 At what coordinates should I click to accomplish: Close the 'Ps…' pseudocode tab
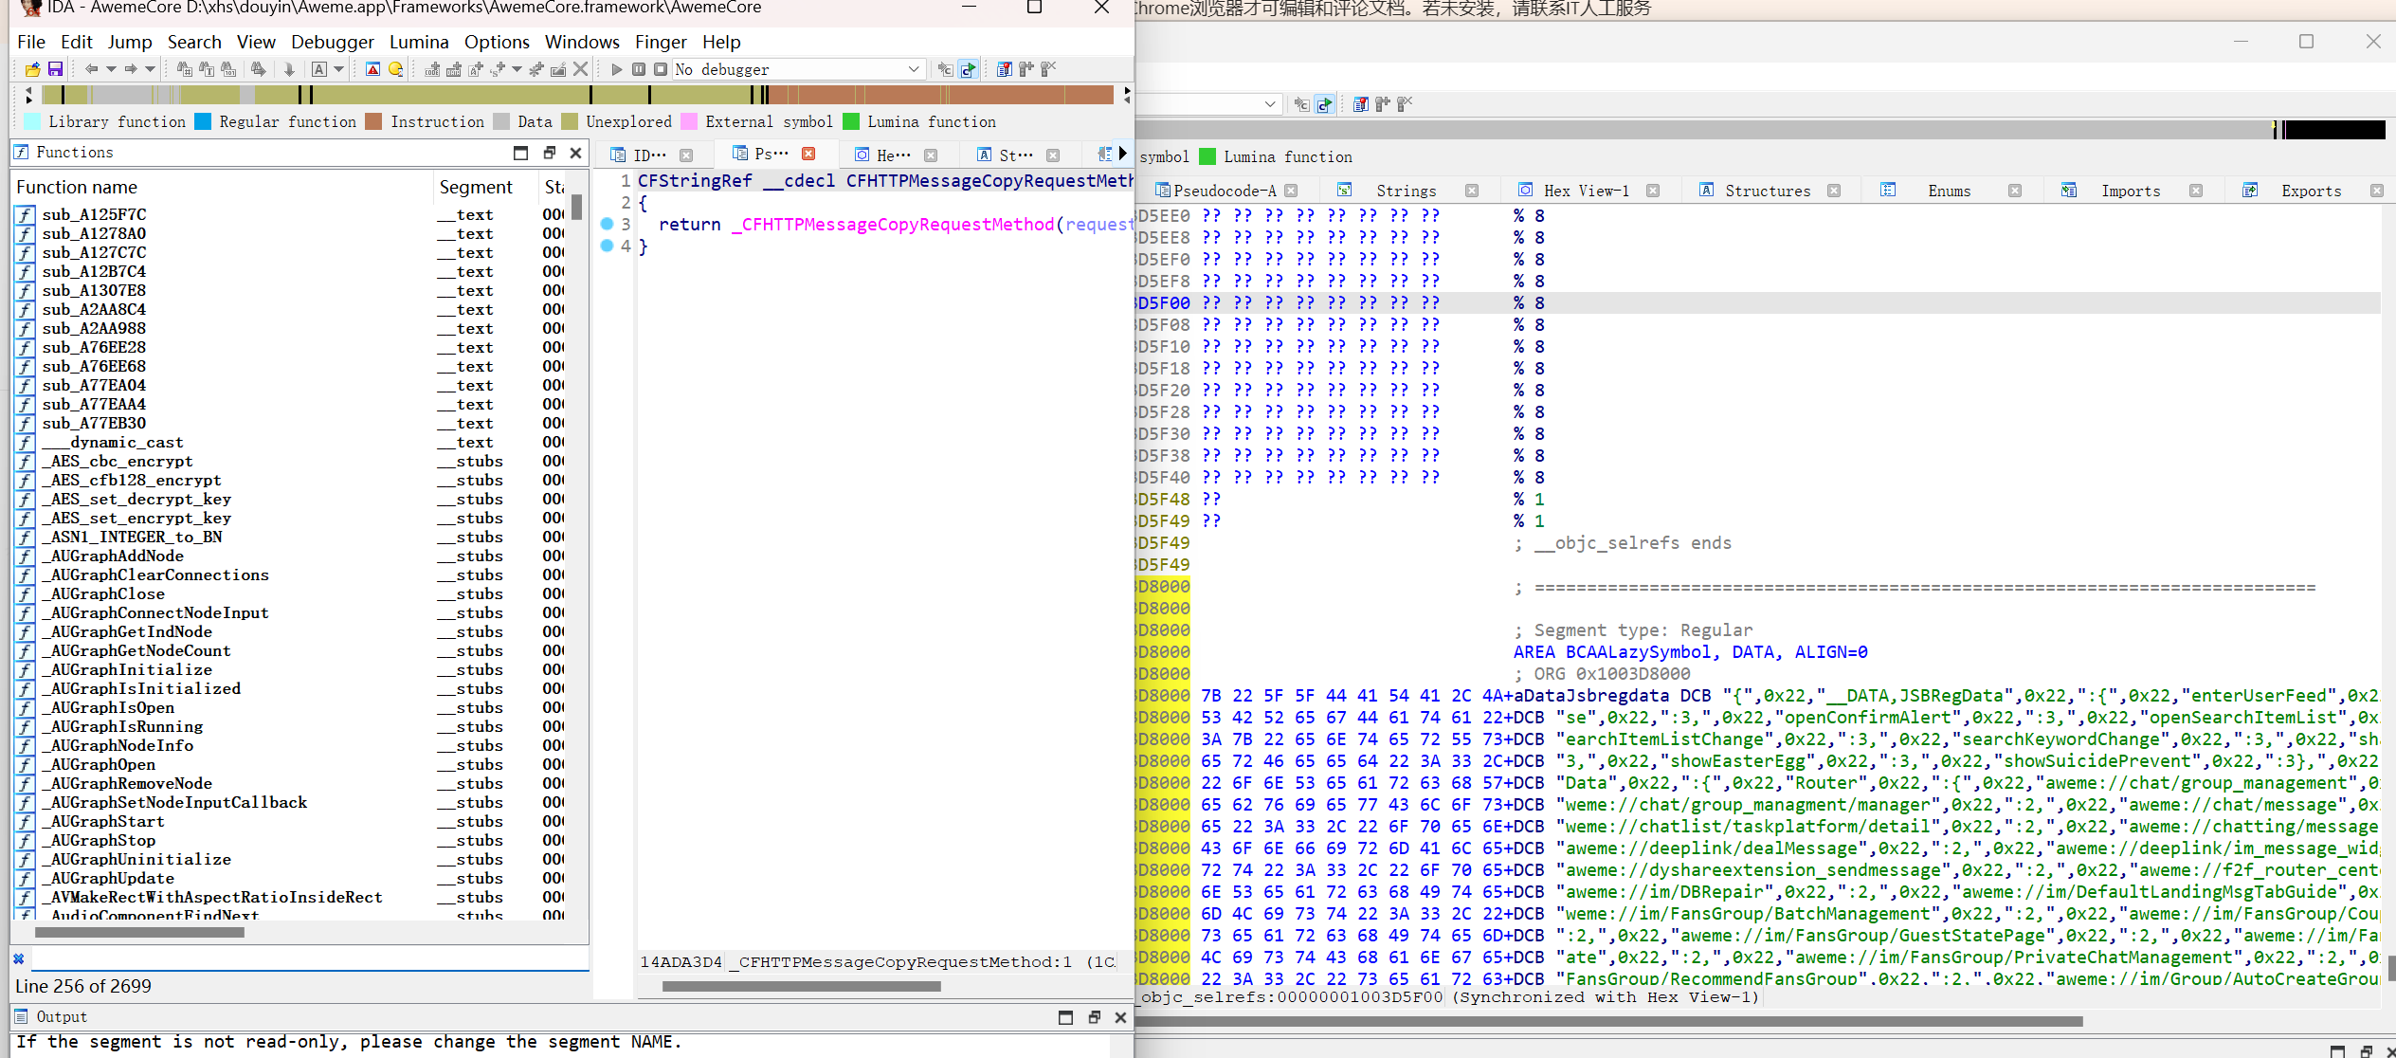click(x=808, y=154)
